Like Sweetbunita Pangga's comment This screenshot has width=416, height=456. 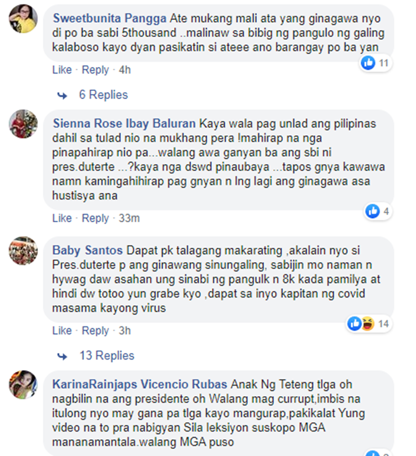(62, 70)
